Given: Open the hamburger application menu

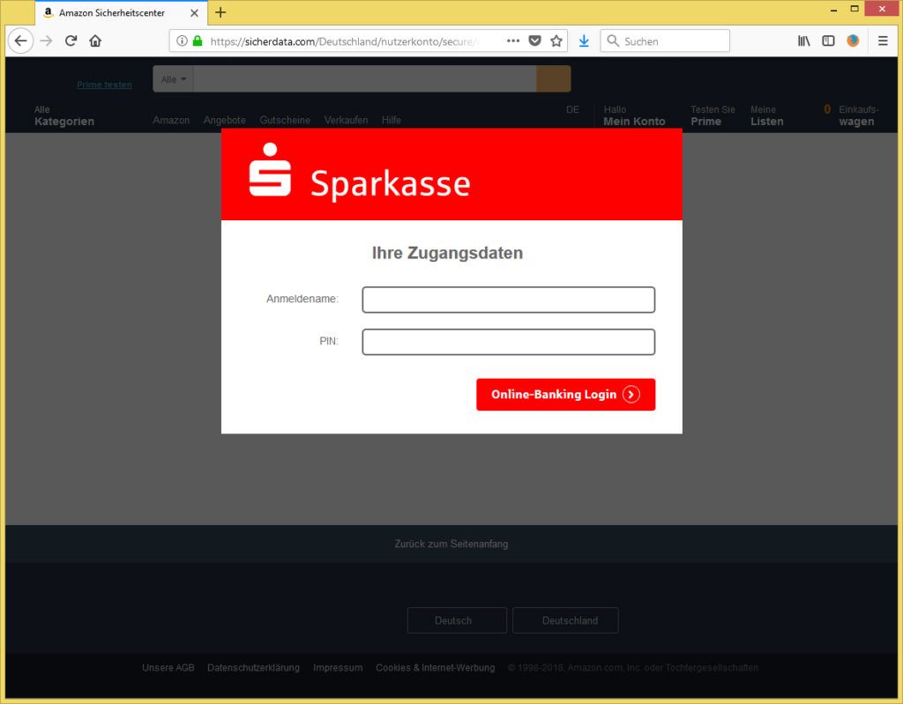Looking at the screenshot, I should coord(883,41).
